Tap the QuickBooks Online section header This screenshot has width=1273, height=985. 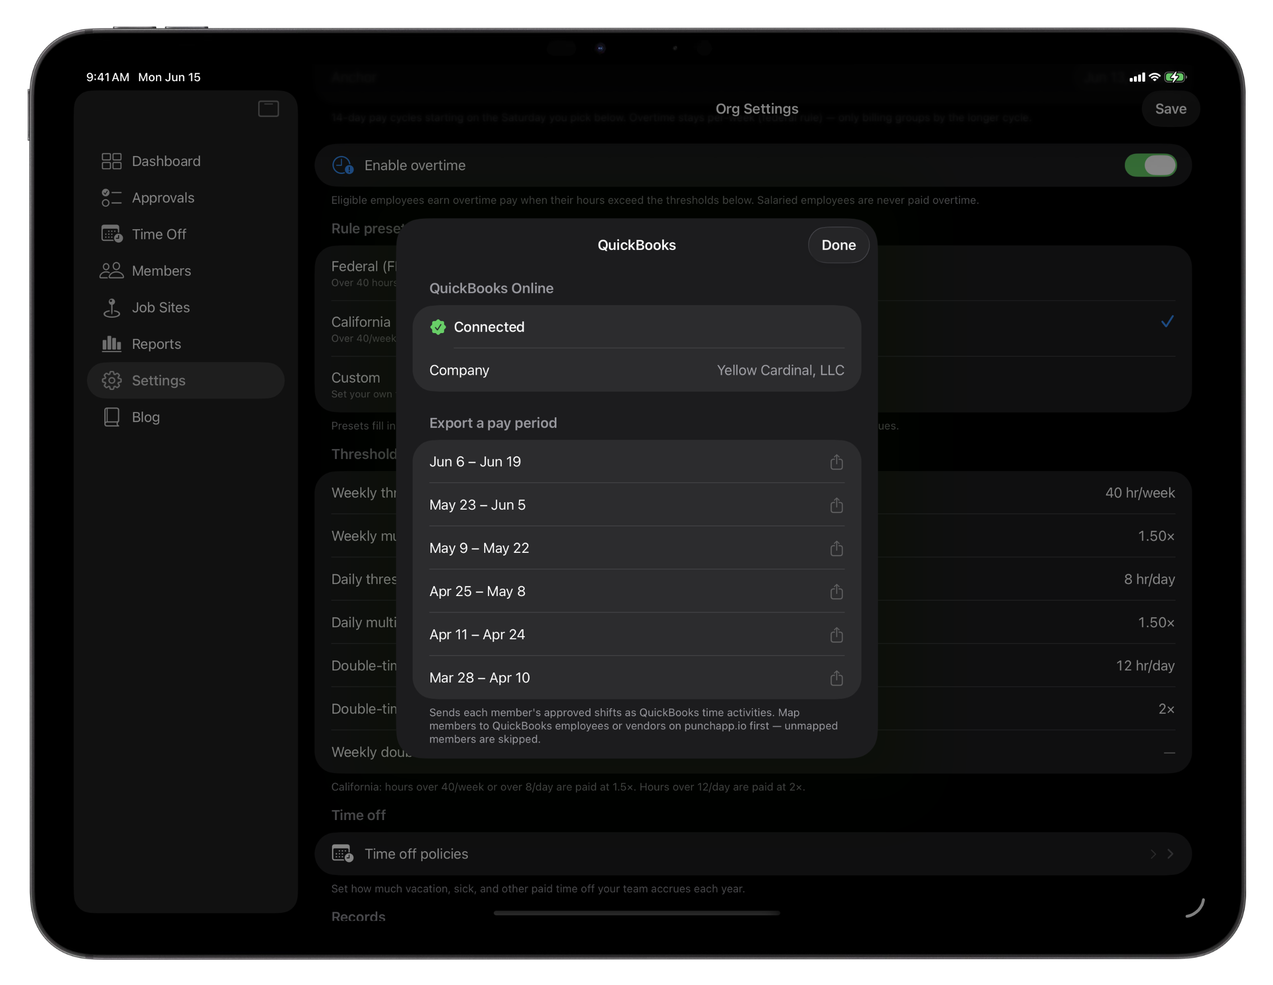pyautogui.click(x=492, y=288)
